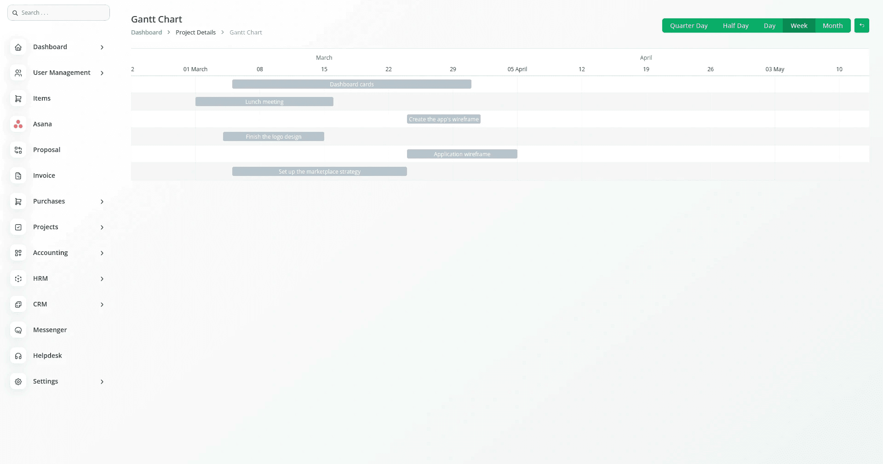
Task: Open the Project Details breadcrumb
Action: [195, 32]
